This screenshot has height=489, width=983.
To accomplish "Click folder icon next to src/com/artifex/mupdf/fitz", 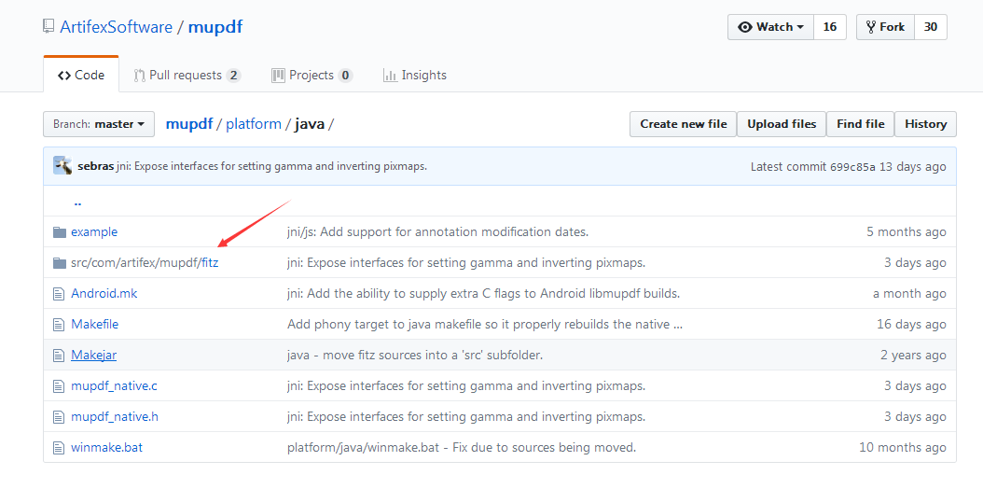I will pos(60,262).
